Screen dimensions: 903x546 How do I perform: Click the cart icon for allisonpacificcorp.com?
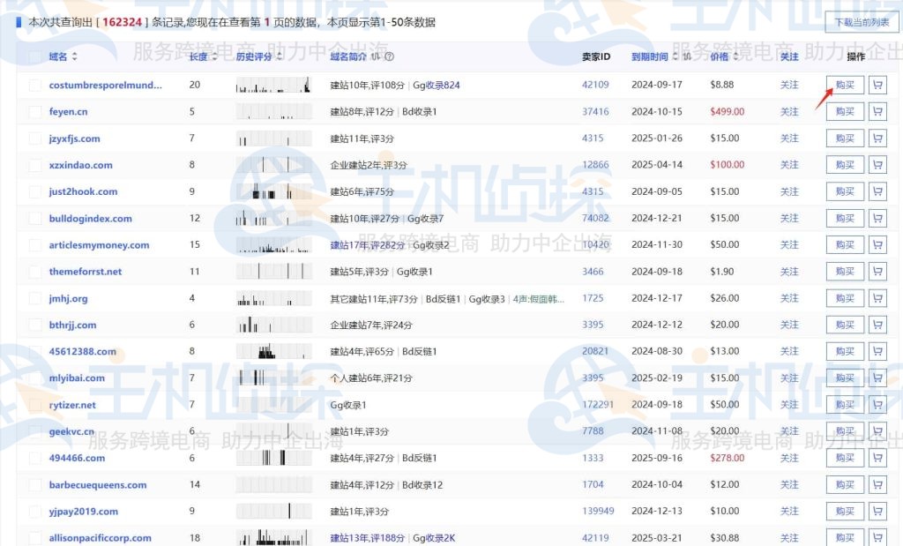[x=877, y=537]
